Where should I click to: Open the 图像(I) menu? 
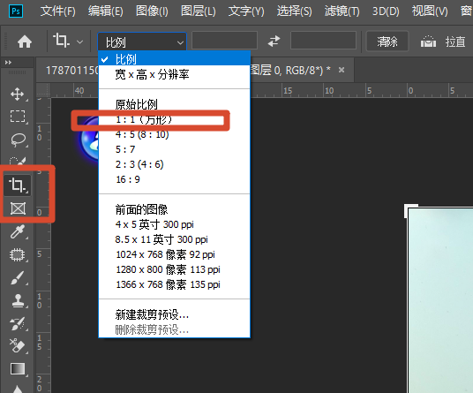click(x=152, y=11)
